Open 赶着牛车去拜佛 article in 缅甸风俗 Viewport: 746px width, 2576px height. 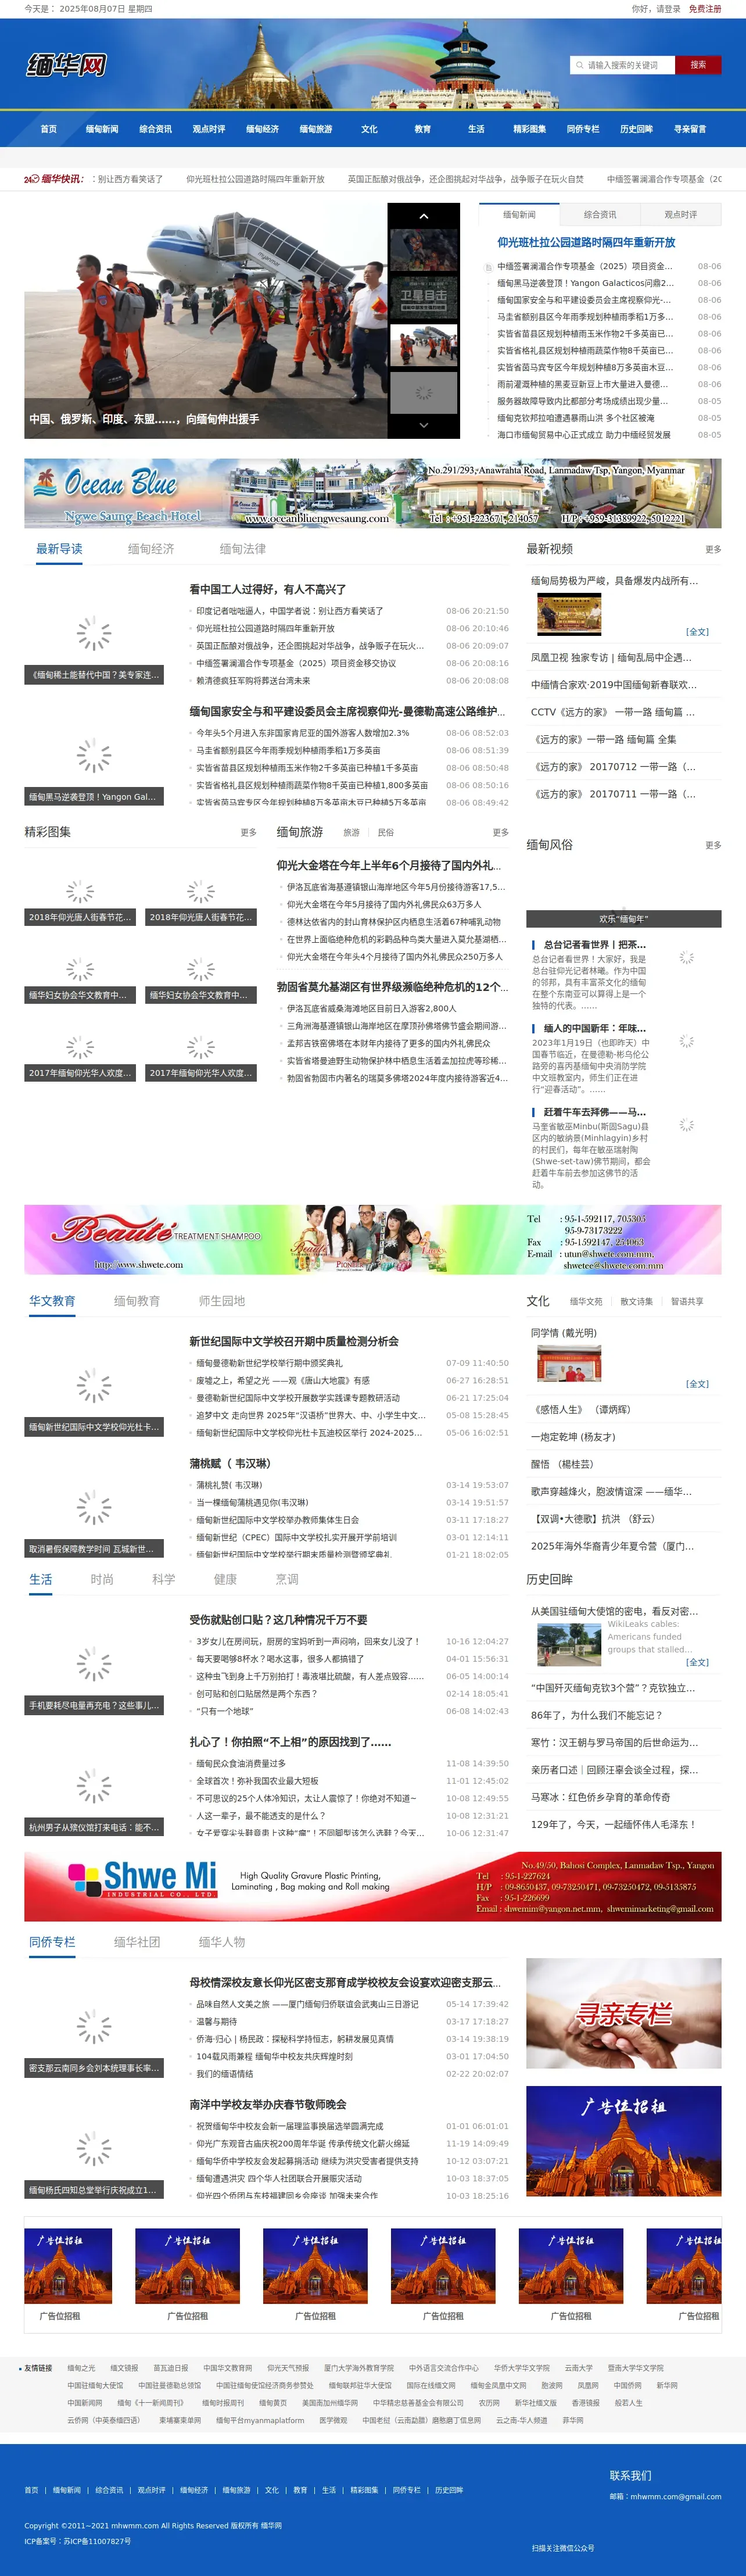point(594,1112)
